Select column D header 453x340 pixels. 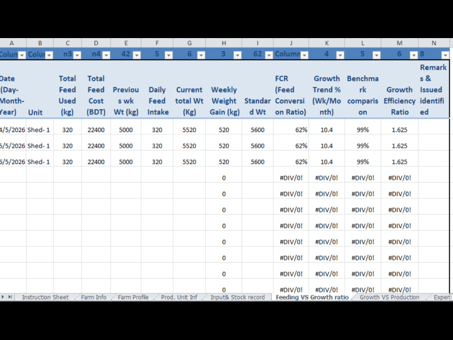click(96, 43)
